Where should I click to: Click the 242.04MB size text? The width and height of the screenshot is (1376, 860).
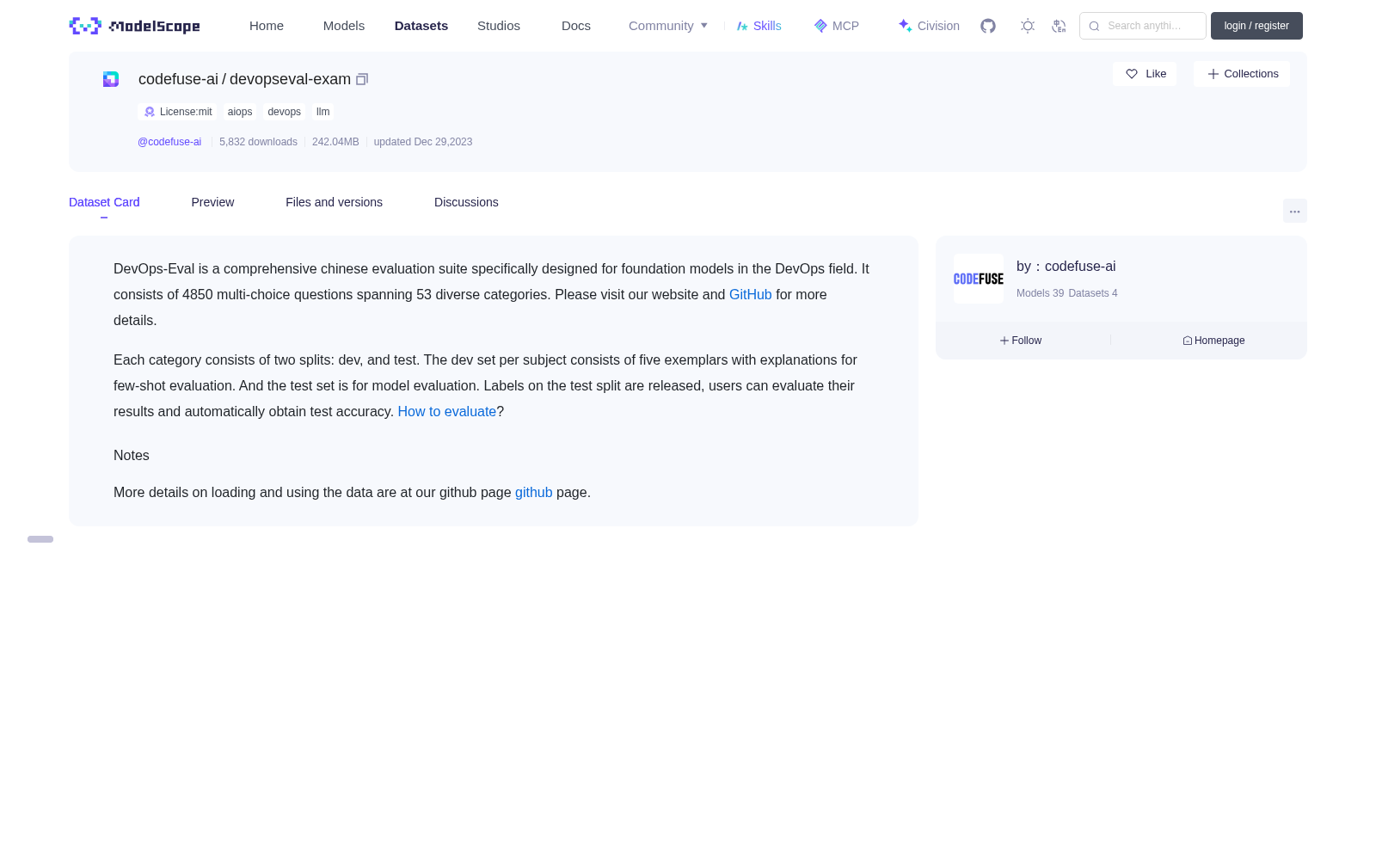point(335,142)
